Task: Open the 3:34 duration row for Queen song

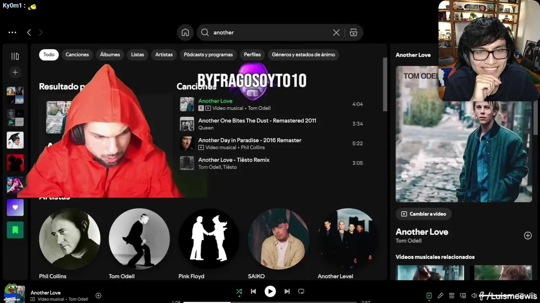Action: pyautogui.click(x=357, y=124)
